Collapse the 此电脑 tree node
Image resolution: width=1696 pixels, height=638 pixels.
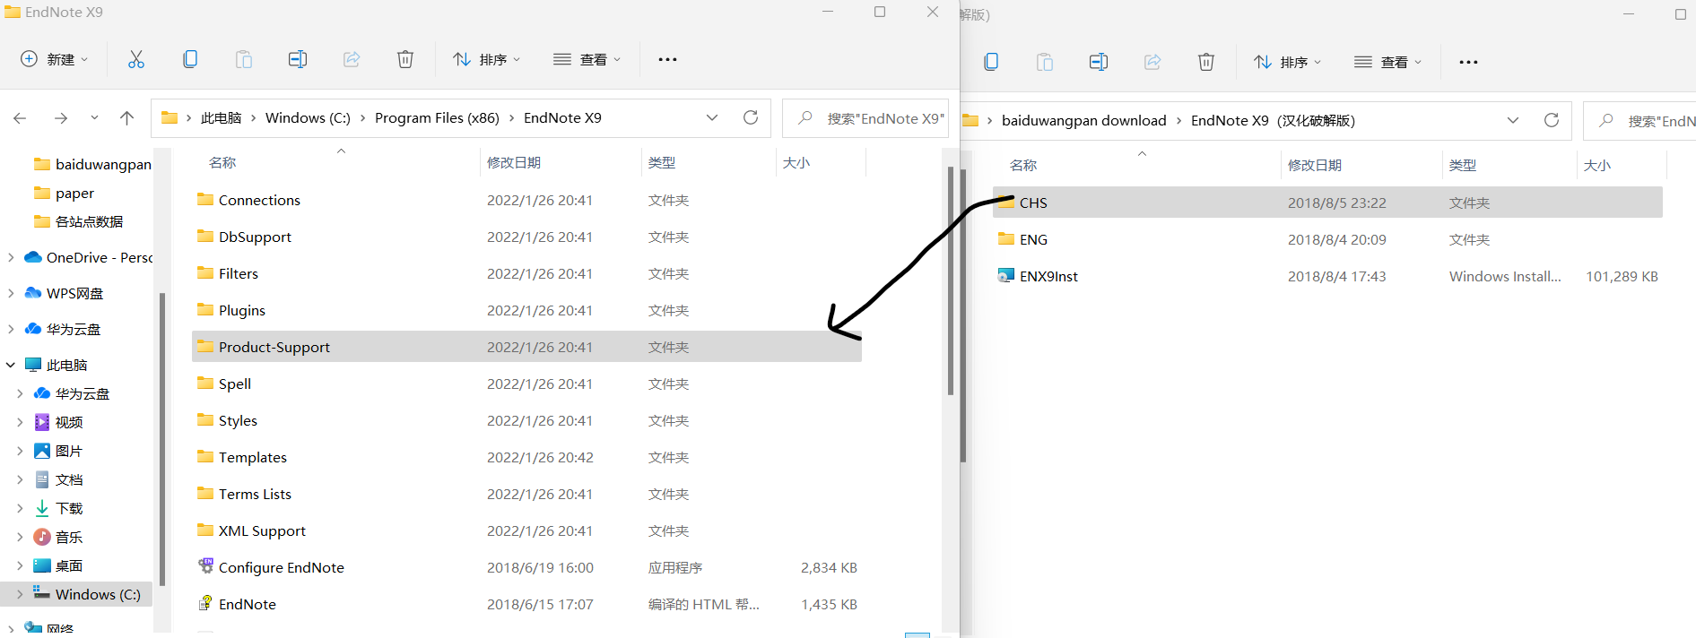[x=11, y=365]
